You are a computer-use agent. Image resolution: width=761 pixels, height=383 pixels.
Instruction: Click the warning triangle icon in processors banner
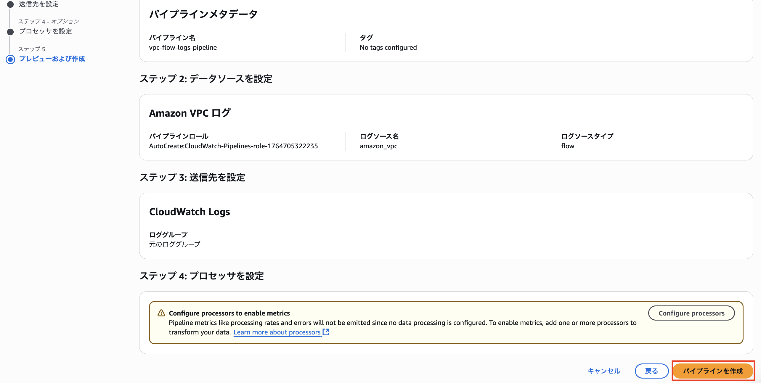coord(162,313)
